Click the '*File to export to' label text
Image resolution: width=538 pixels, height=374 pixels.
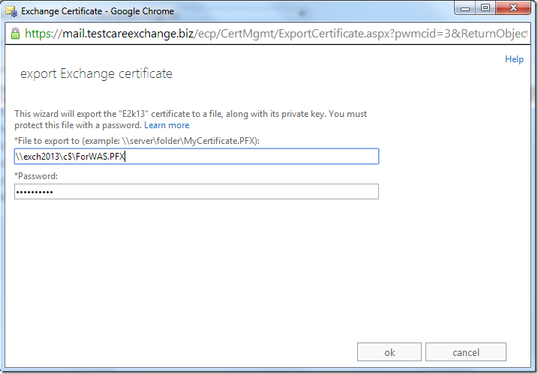coord(137,141)
